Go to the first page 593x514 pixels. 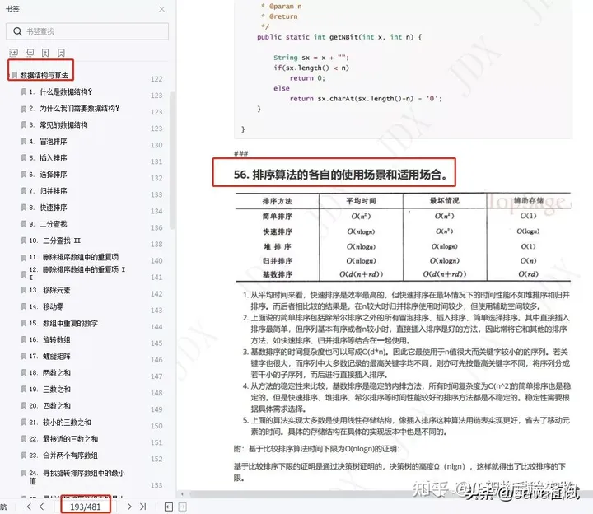coord(28,507)
